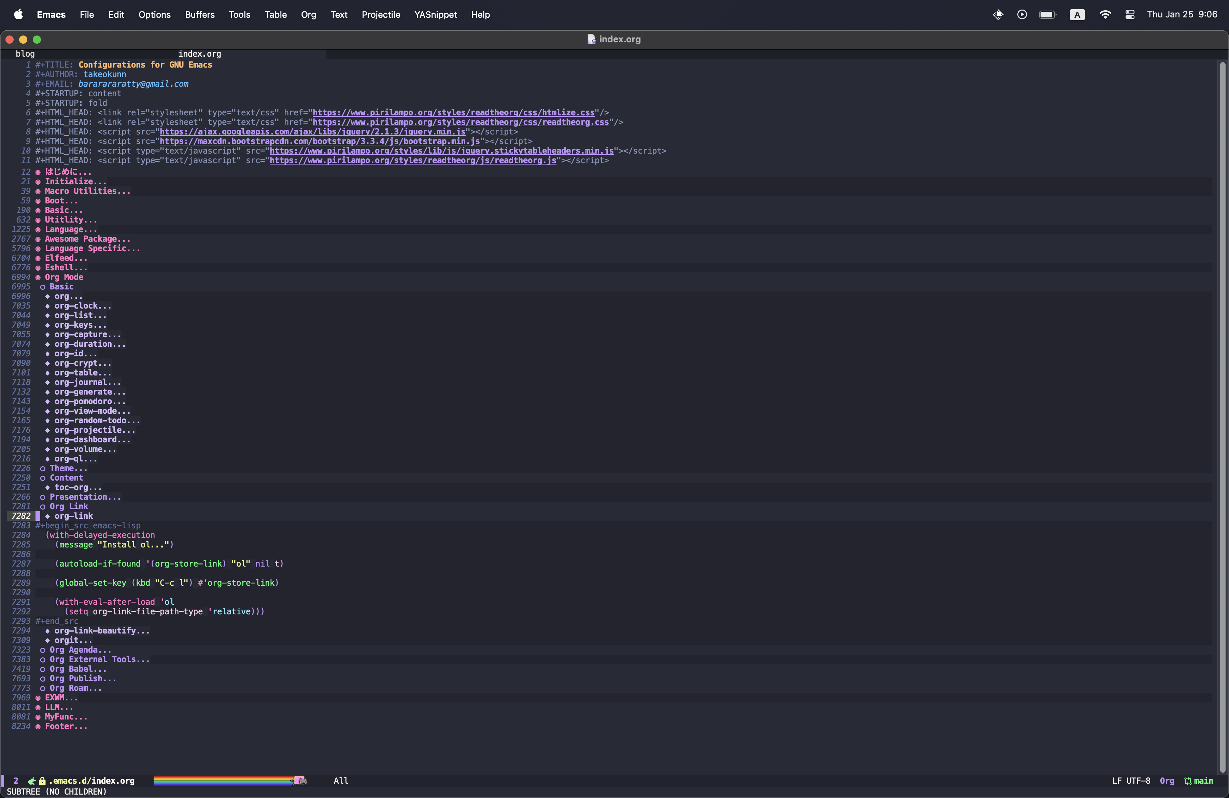Expand the Eshell heading
The height and width of the screenshot is (798, 1229).
tap(66, 267)
